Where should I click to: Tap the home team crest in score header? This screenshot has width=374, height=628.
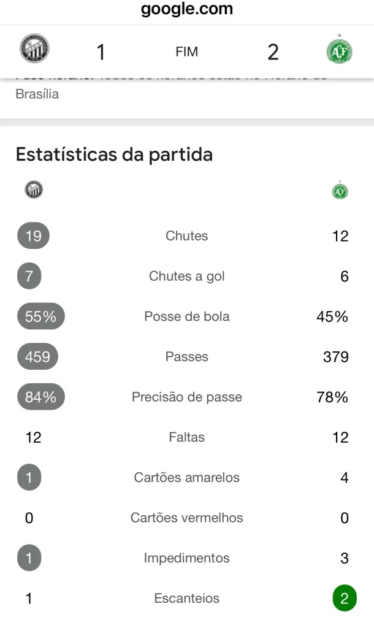(34, 48)
